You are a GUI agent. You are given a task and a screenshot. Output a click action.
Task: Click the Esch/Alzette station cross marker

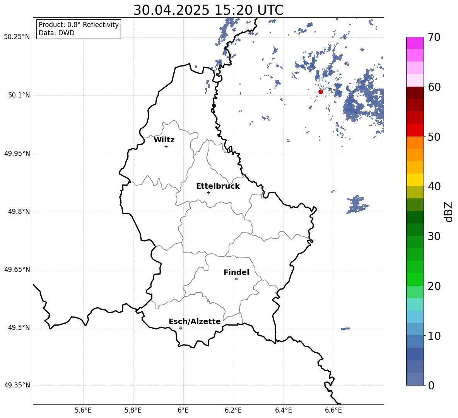pyautogui.click(x=181, y=328)
